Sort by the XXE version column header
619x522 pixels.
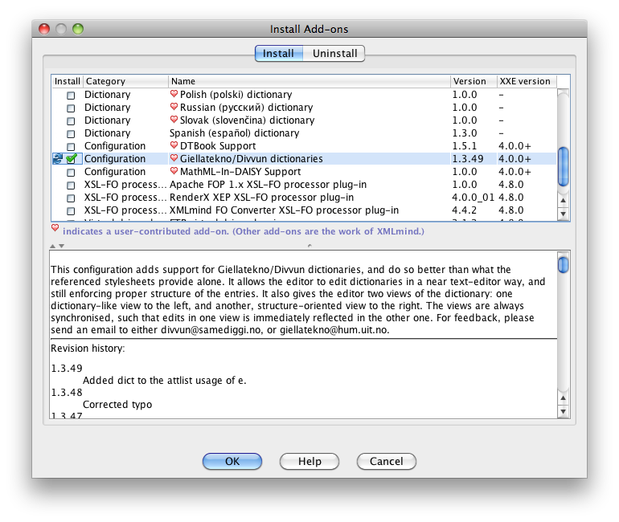coord(527,81)
